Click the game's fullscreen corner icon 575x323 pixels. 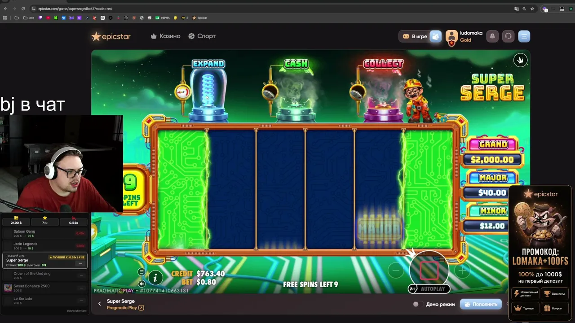point(520,60)
